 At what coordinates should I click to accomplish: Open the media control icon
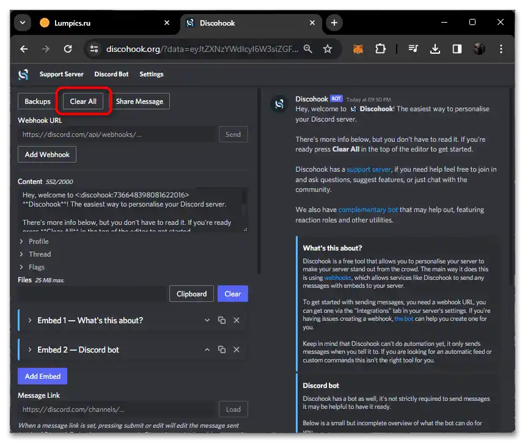(413, 49)
